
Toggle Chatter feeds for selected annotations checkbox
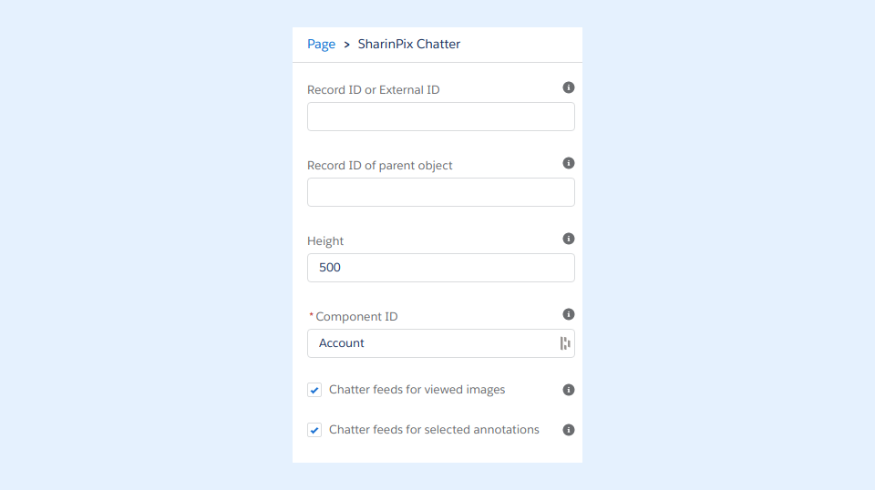click(x=314, y=430)
